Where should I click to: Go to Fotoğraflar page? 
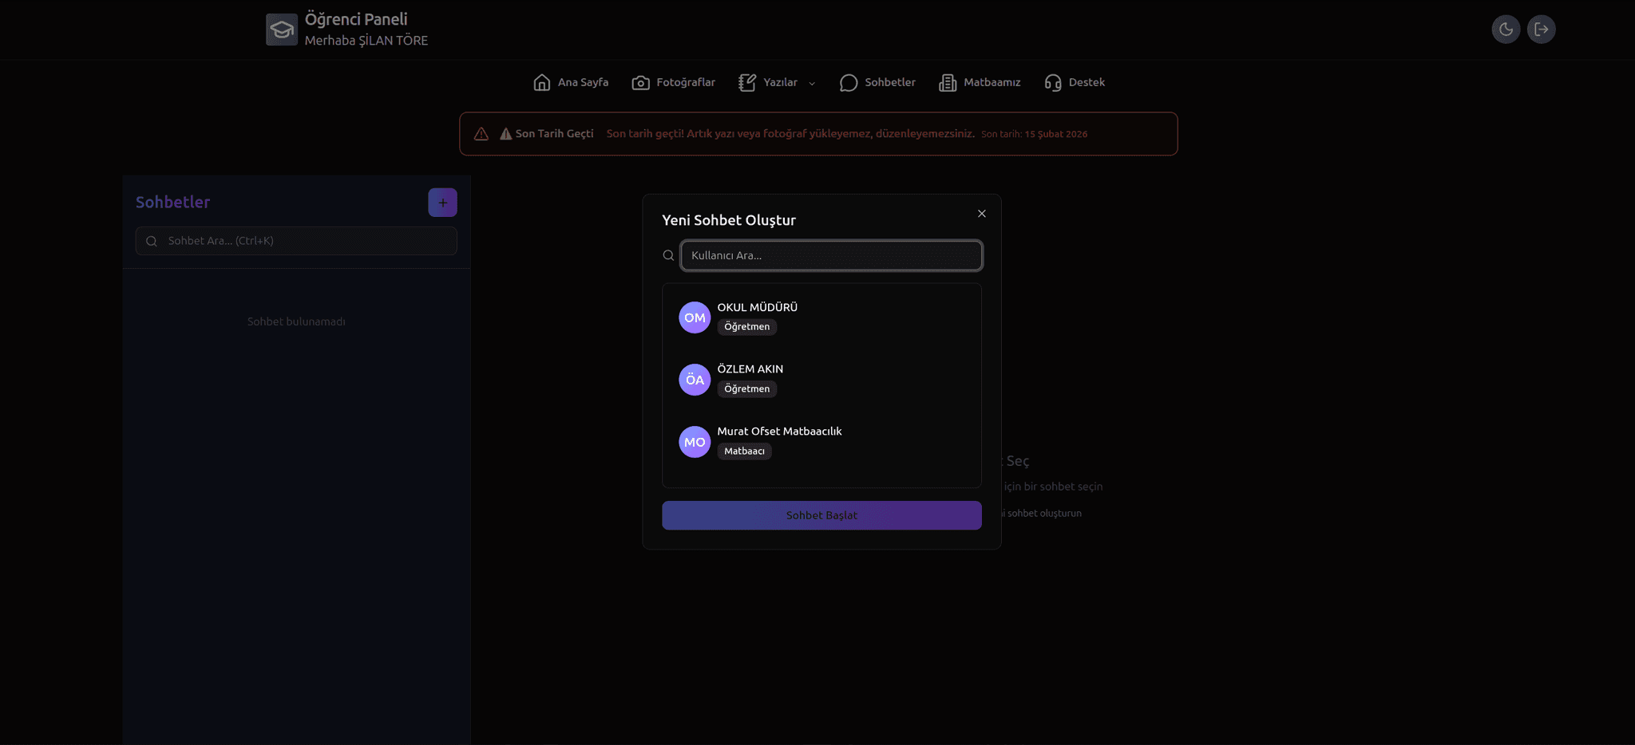click(673, 82)
